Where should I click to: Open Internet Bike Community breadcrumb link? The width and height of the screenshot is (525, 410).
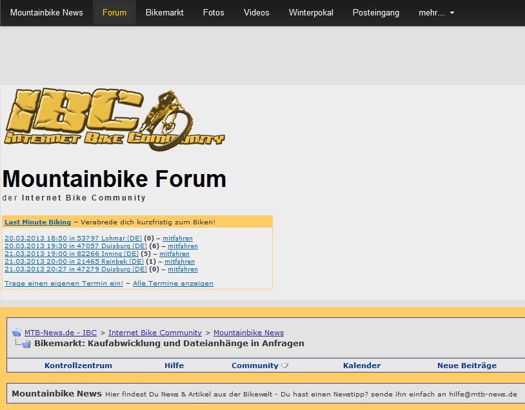(155, 333)
